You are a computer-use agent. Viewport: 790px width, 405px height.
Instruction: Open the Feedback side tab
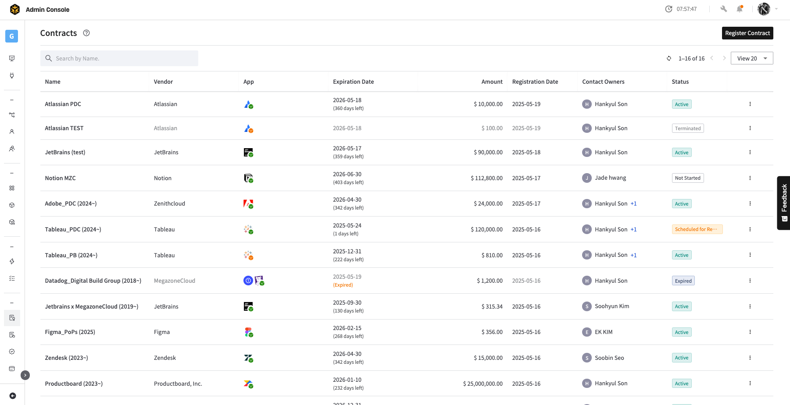coord(783,203)
